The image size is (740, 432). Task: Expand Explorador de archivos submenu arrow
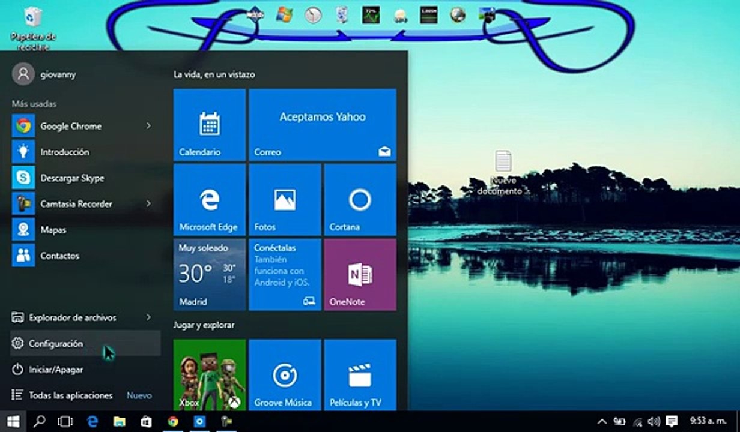[148, 317]
